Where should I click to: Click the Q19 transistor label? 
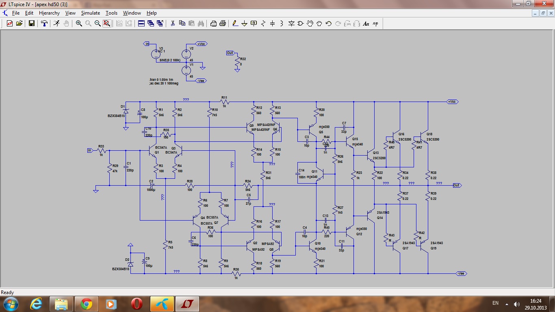click(x=434, y=248)
